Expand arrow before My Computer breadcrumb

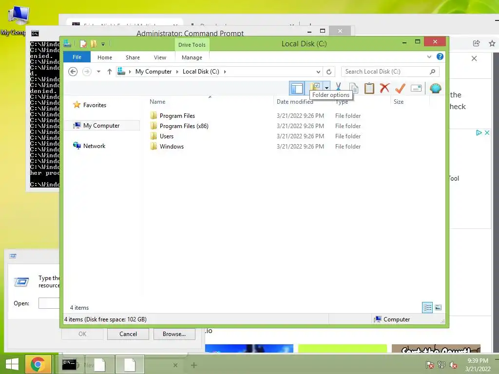click(x=130, y=72)
